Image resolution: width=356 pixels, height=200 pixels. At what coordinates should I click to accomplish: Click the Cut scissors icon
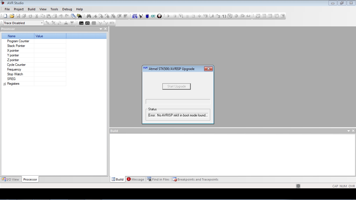36,16
